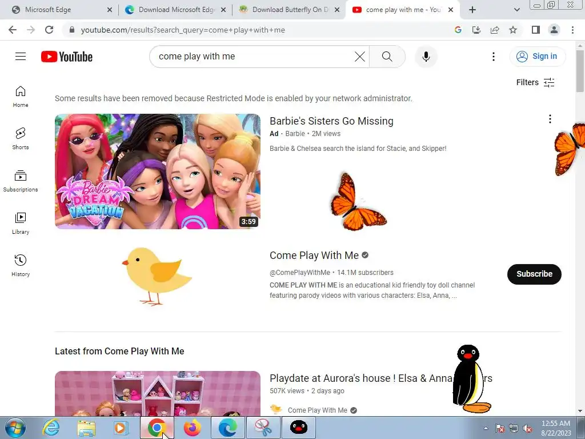Image resolution: width=585 pixels, height=439 pixels.
Task: Open the three-dot menu for the Barbie ad
Action: click(x=550, y=119)
